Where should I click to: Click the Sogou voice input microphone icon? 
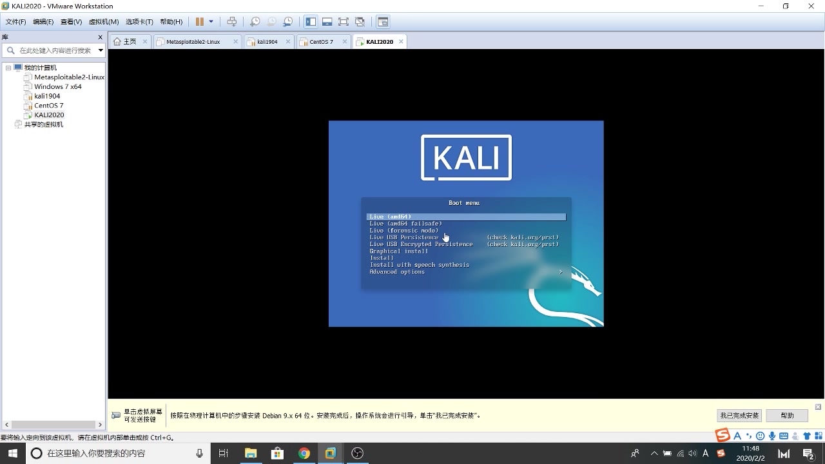point(772,436)
